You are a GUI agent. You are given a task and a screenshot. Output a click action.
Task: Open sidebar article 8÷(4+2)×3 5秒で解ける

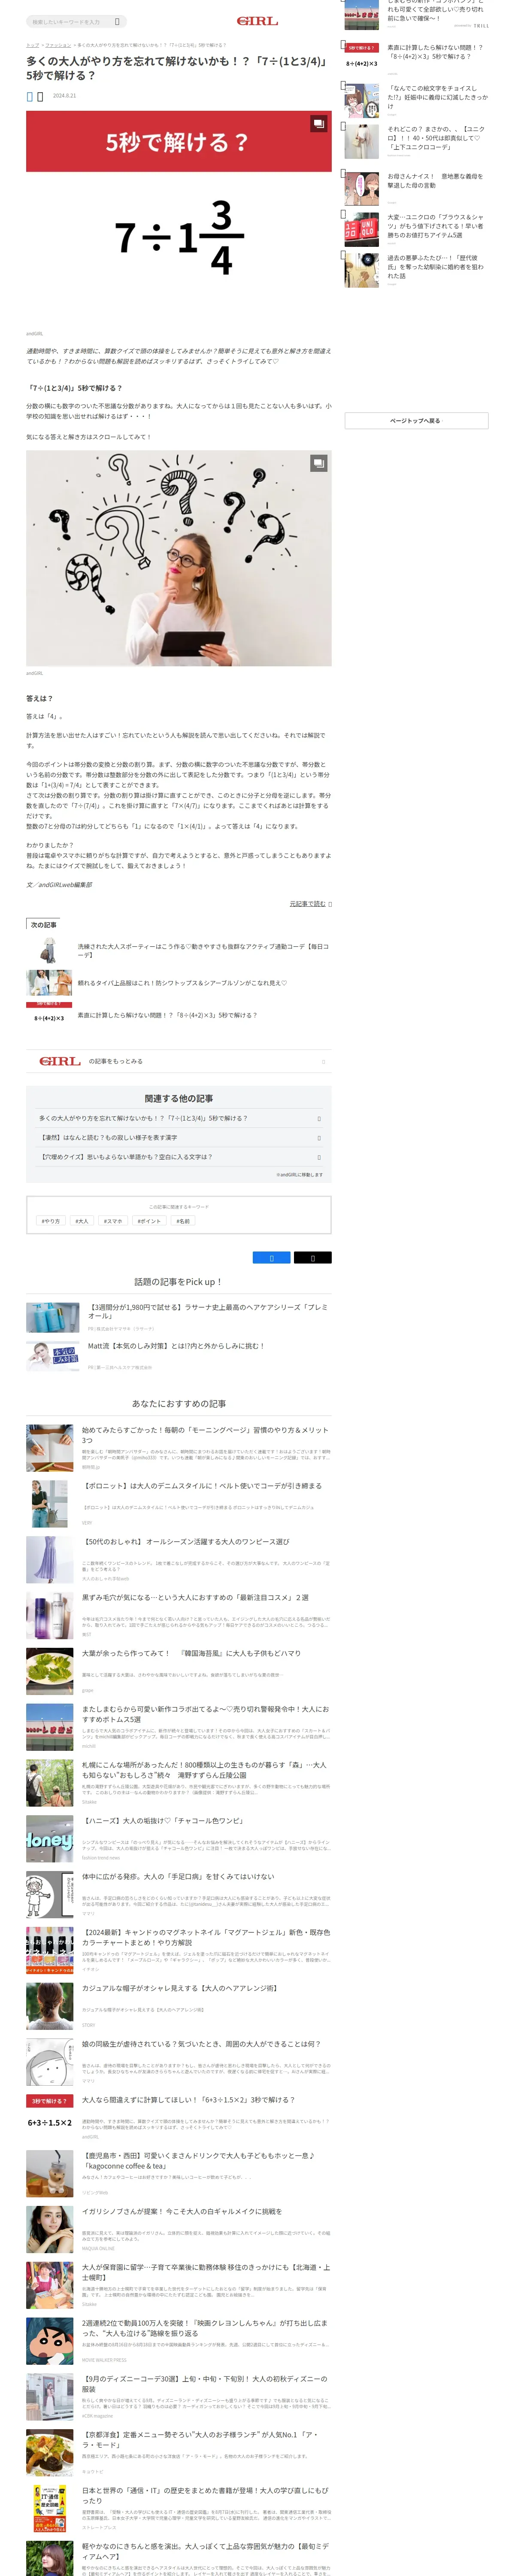pyautogui.click(x=435, y=52)
